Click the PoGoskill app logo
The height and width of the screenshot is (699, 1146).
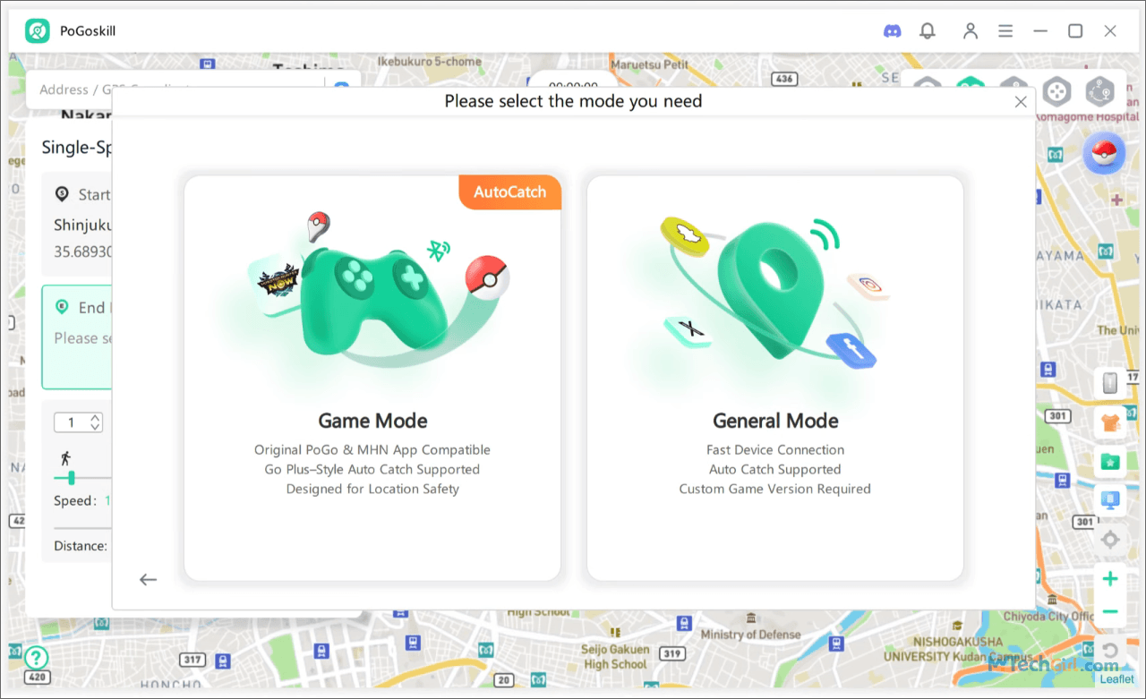click(38, 30)
